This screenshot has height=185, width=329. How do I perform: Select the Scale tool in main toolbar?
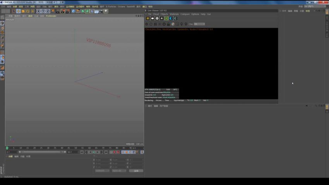pos(23,11)
